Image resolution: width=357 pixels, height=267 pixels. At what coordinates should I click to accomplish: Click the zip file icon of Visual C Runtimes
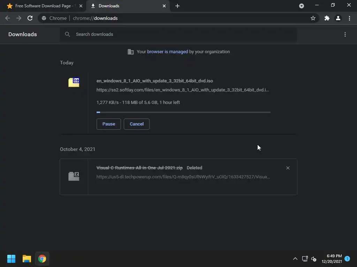74,176
